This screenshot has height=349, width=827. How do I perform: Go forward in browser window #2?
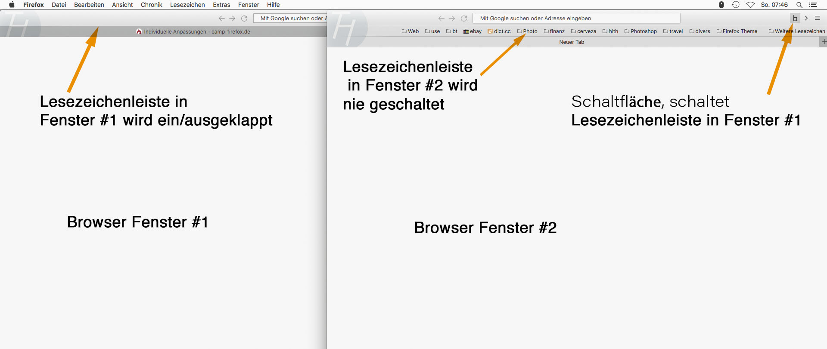(x=452, y=19)
